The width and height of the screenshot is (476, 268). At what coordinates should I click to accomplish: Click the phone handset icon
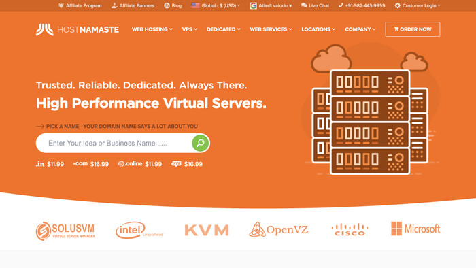[341, 5]
